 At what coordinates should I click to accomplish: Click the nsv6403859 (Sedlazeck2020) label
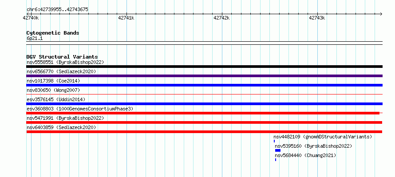click(x=61, y=127)
